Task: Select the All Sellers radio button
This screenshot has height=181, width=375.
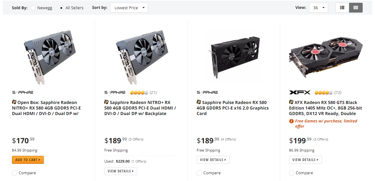Action: (61, 8)
